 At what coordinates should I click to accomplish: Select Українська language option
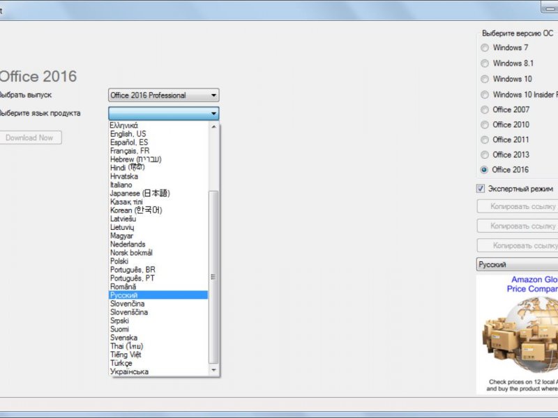[158, 372]
